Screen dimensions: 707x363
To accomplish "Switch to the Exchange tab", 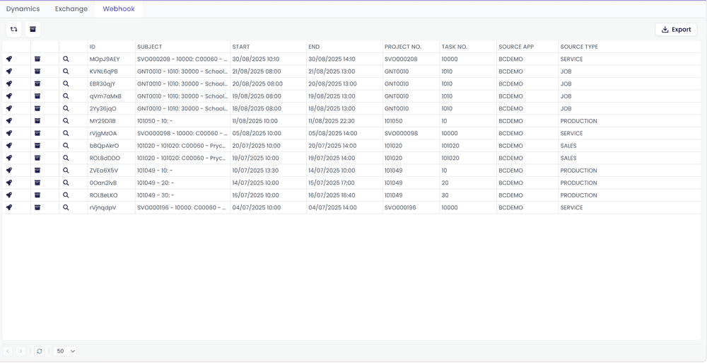I will point(71,9).
